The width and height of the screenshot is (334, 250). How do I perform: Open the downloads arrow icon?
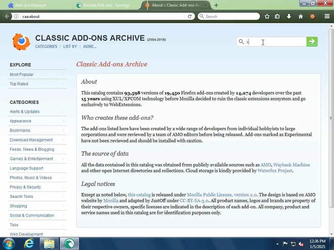coord(289,16)
